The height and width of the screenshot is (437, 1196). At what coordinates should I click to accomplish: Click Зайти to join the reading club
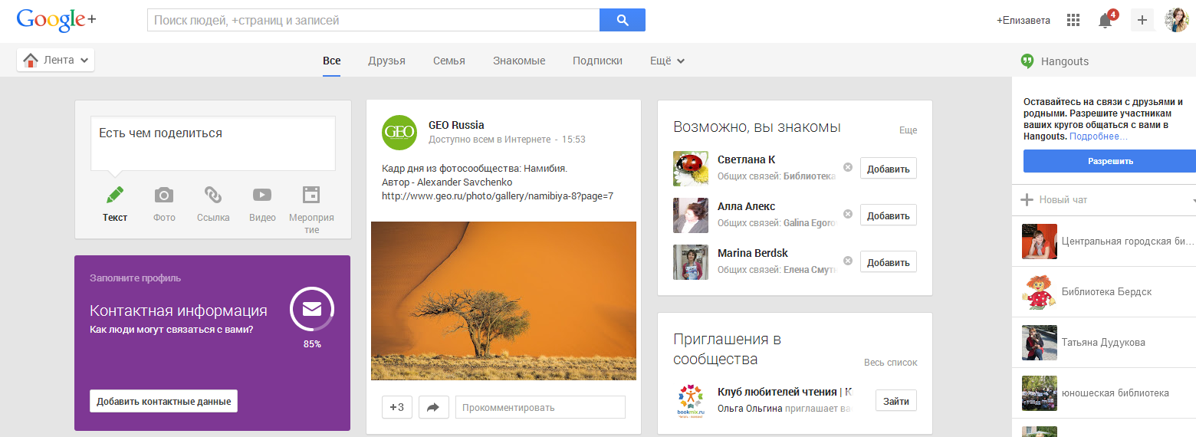click(x=896, y=401)
